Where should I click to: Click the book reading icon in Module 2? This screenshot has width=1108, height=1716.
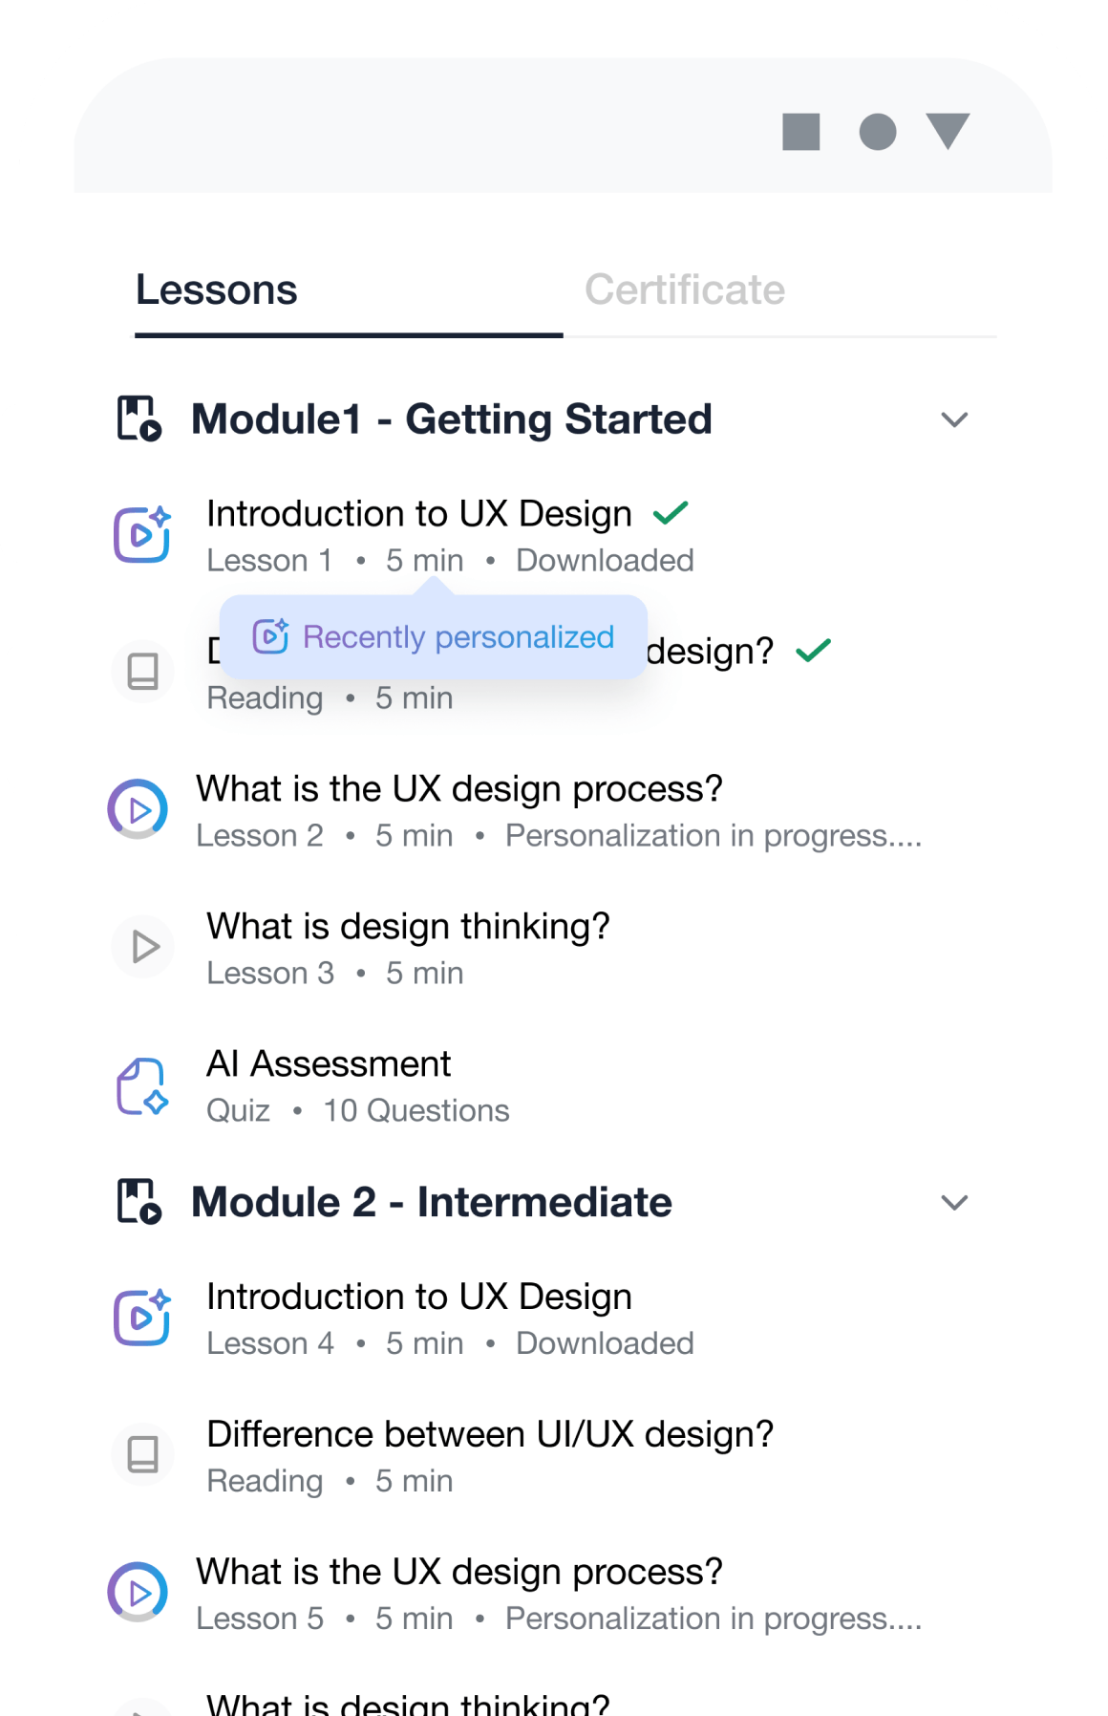[x=142, y=1454]
